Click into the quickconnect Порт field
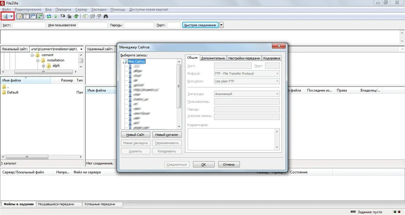Screen dimensions: 405x215 [174, 25]
